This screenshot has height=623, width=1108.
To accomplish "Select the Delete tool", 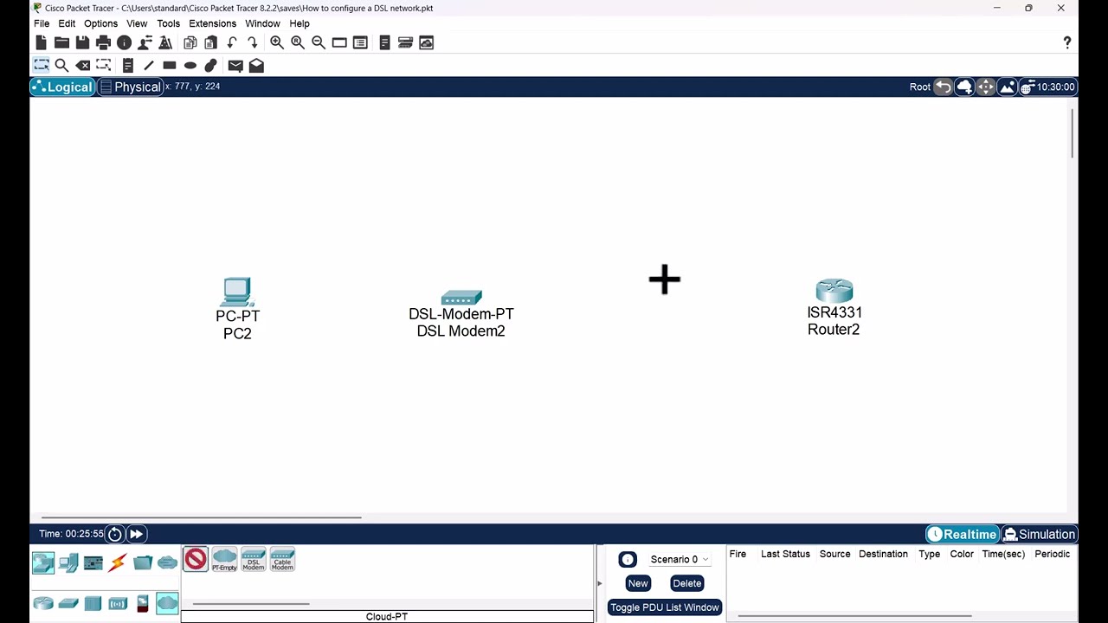I will (x=82, y=65).
